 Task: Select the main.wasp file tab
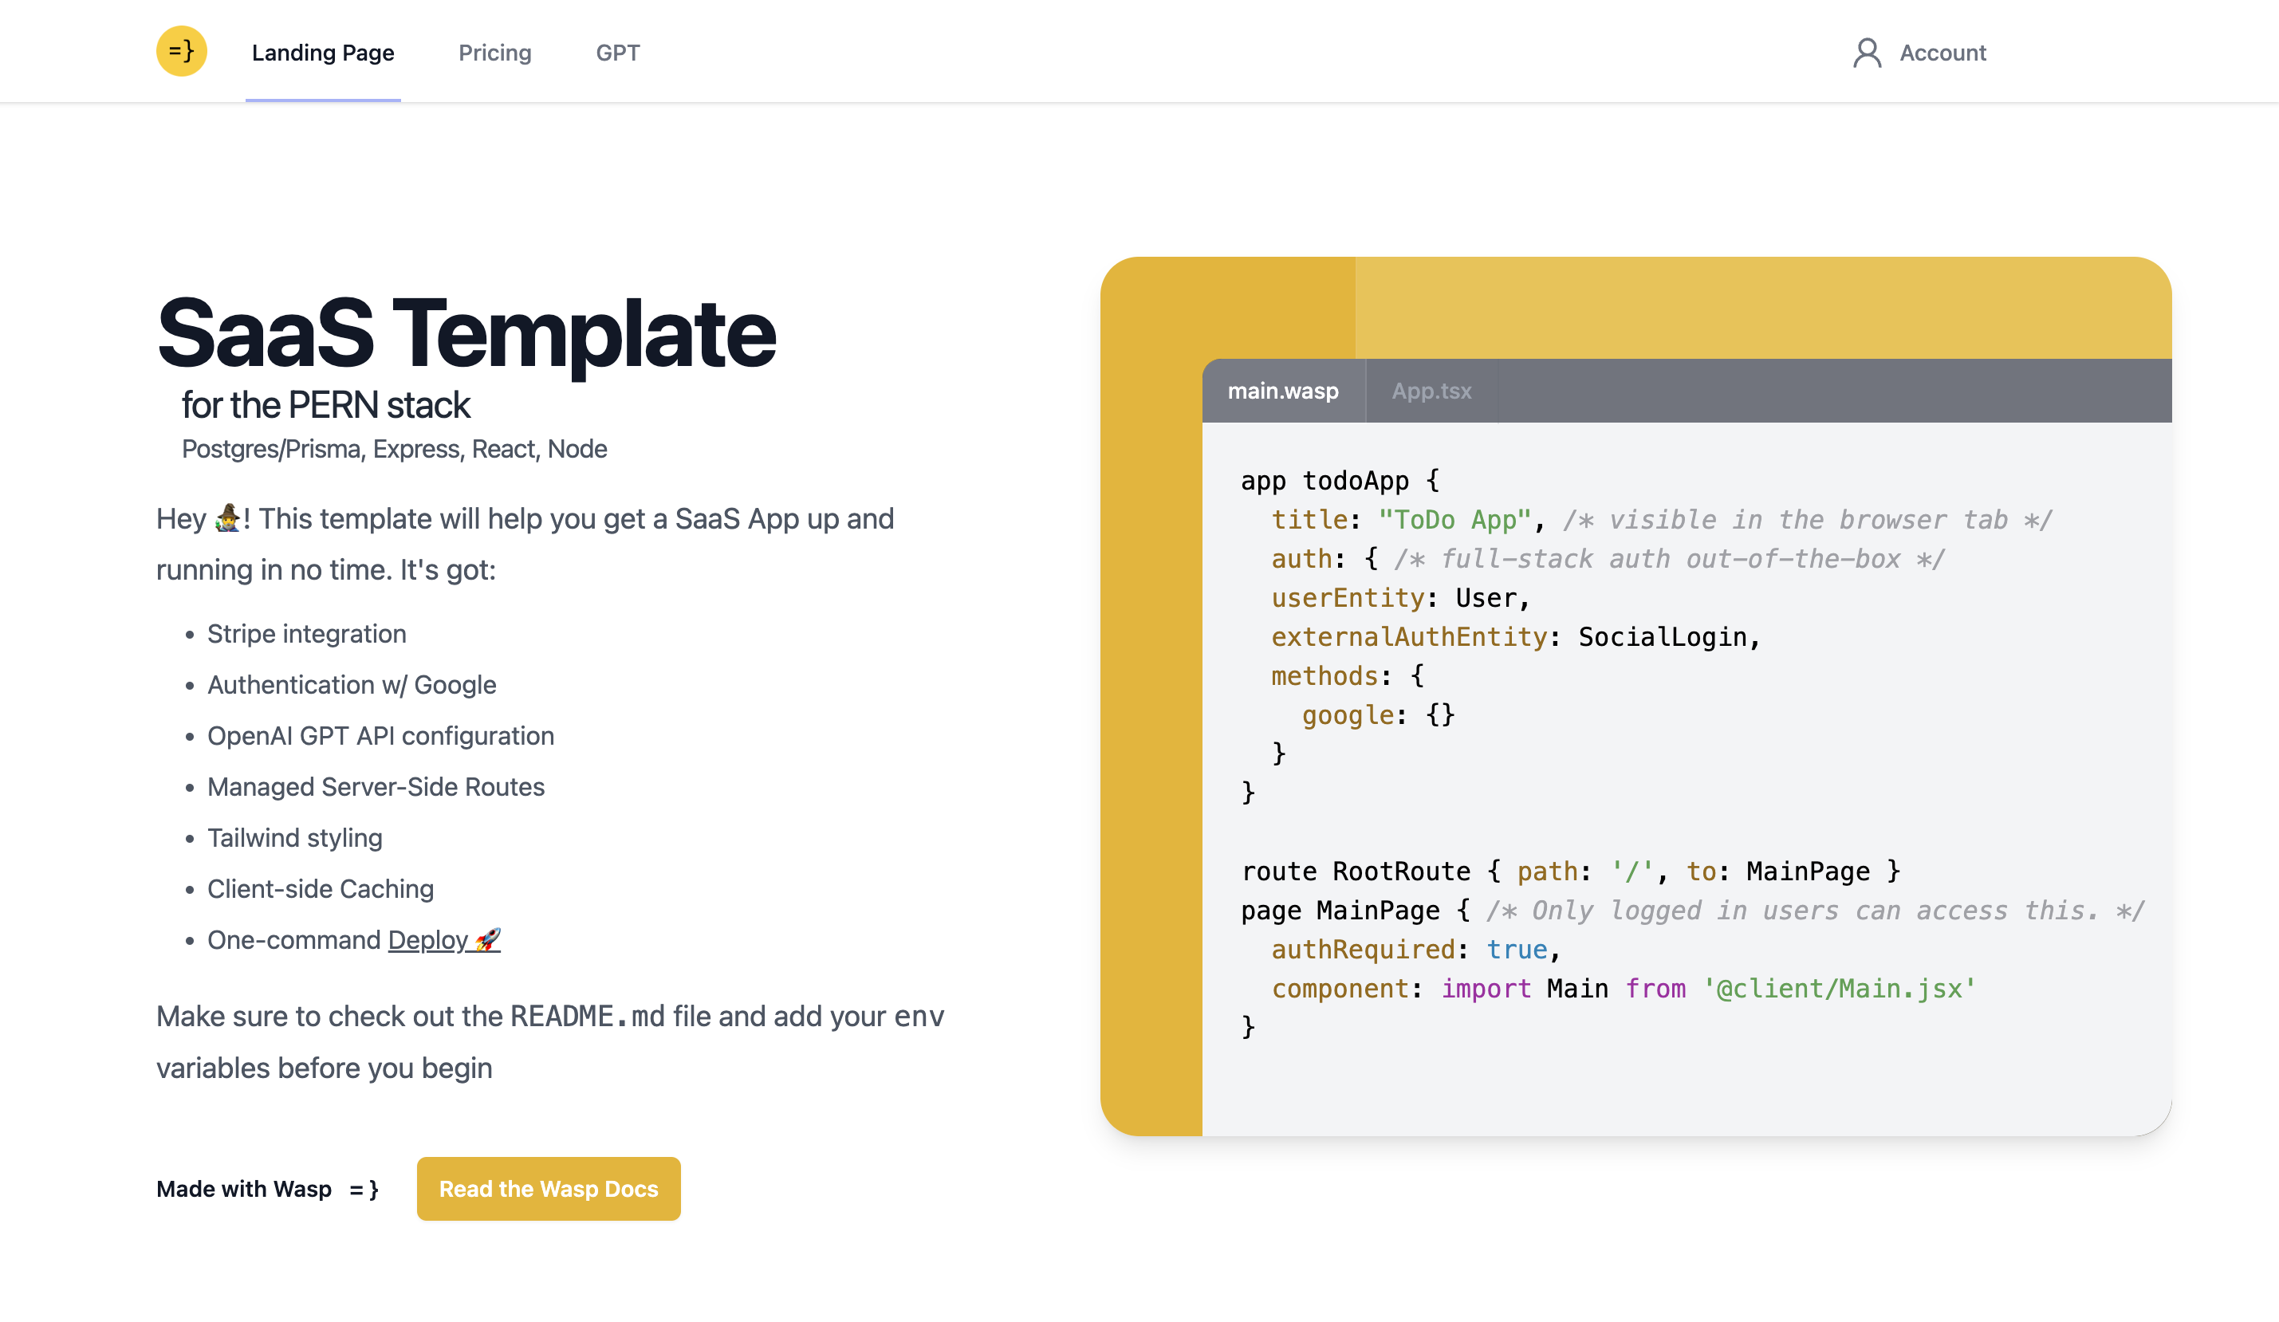pyautogui.click(x=1283, y=391)
